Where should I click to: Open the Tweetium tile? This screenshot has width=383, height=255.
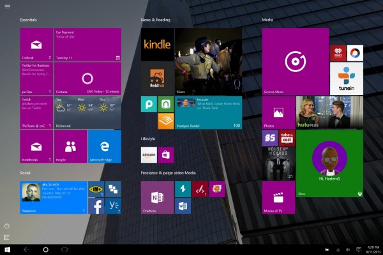click(x=54, y=198)
